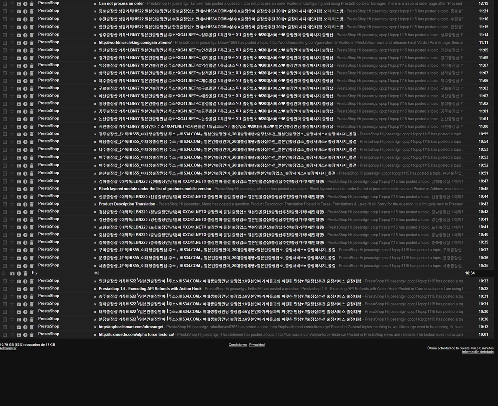This screenshot has height=406, width=498.
Task: Archive the 'Block layered module' email
Action: (19, 189)
